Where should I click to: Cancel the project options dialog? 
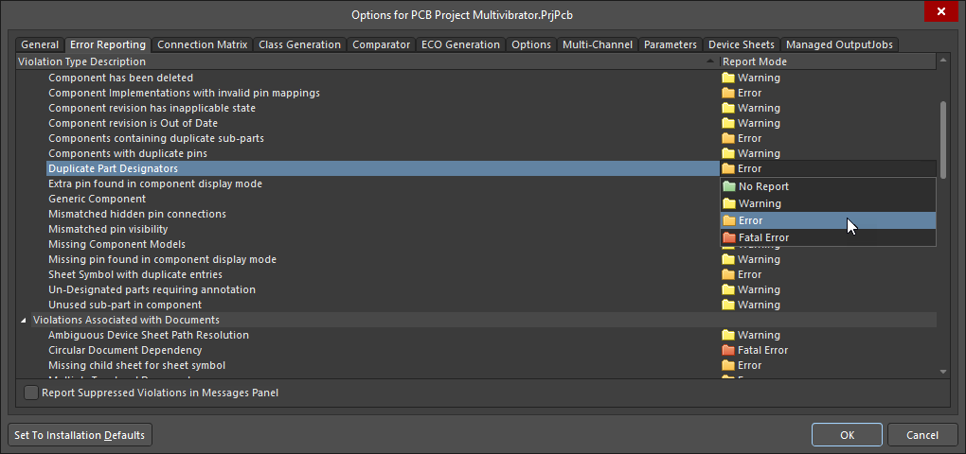click(x=921, y=435)
